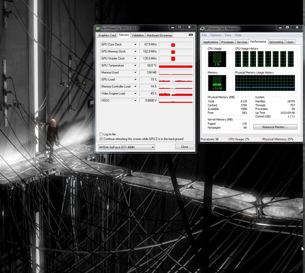This screenshot has height=273, width=305.
Task: Click the Resource Monitor button
Action: coord(275,127)
